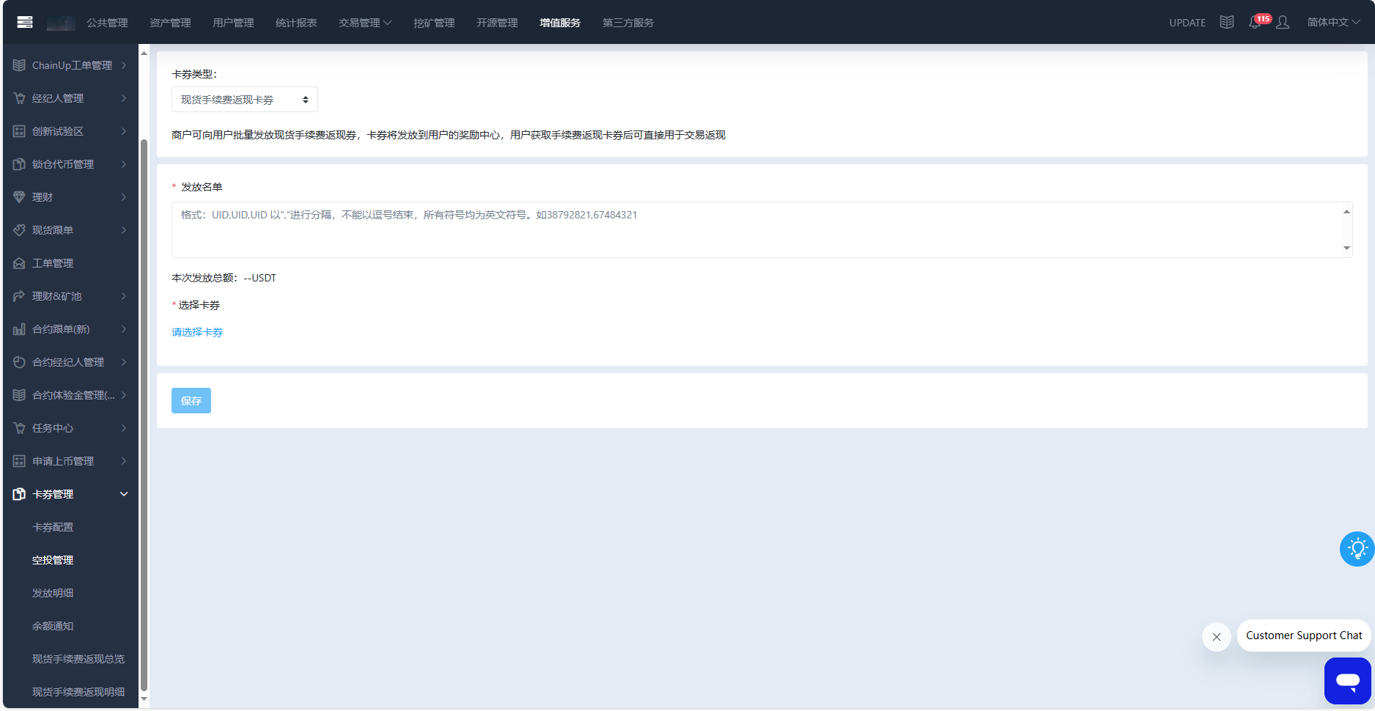Screen dimensions: 1375x711
Task: Open the documentation book icon in header
Action: tap(1227, 22)
